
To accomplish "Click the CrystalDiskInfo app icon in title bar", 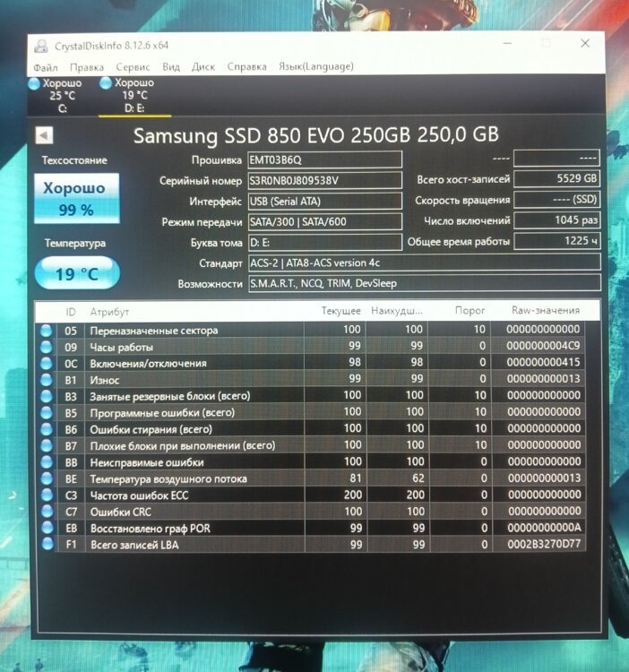I will pyautogui.click(x=41, y=45).
